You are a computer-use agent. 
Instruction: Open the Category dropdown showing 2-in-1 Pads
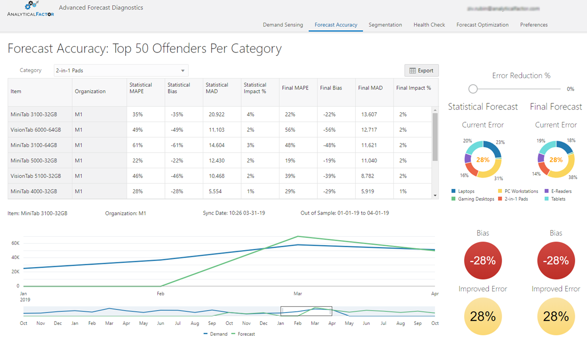coord(121,71)
